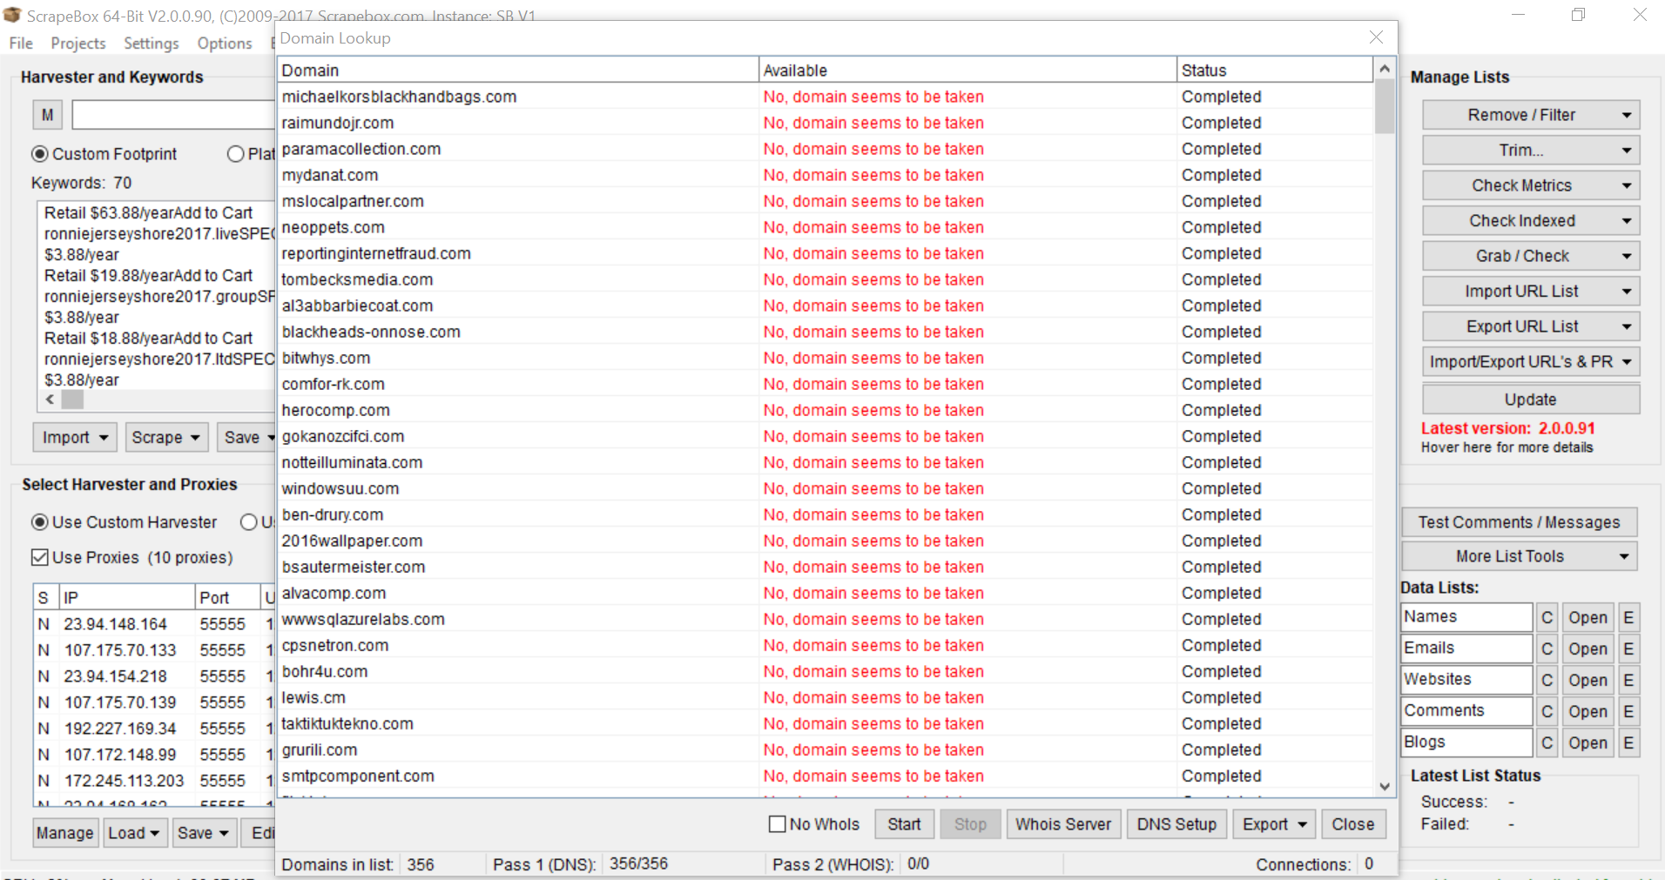The width and height of the screenshot is (1665, 880).
Task: Expand the Remove / Filter dropdown
Action: click(1531, 115)
